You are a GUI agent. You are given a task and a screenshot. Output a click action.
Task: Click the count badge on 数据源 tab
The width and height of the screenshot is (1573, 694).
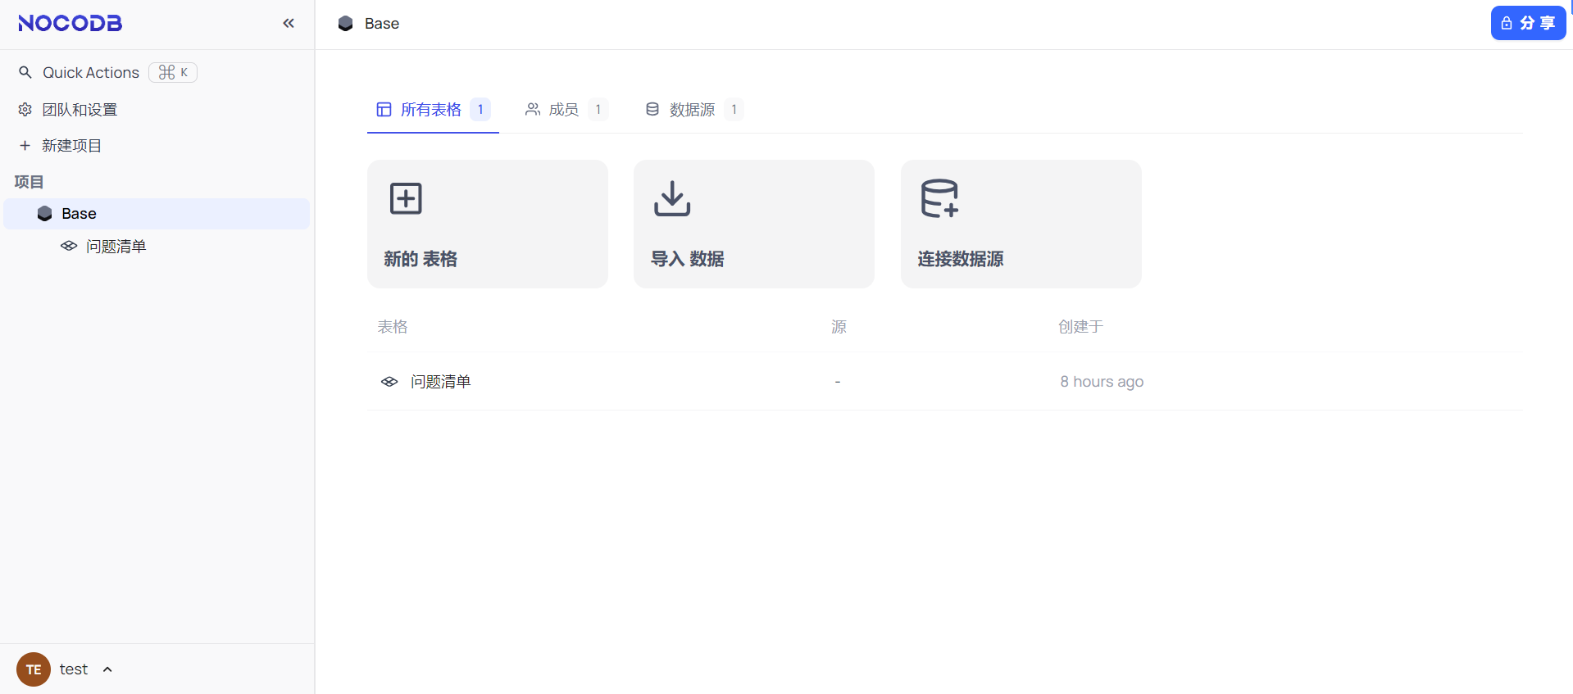[734, 109]
